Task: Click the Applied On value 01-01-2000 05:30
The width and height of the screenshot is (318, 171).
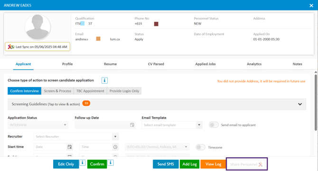Action: (x=266, y=39)
